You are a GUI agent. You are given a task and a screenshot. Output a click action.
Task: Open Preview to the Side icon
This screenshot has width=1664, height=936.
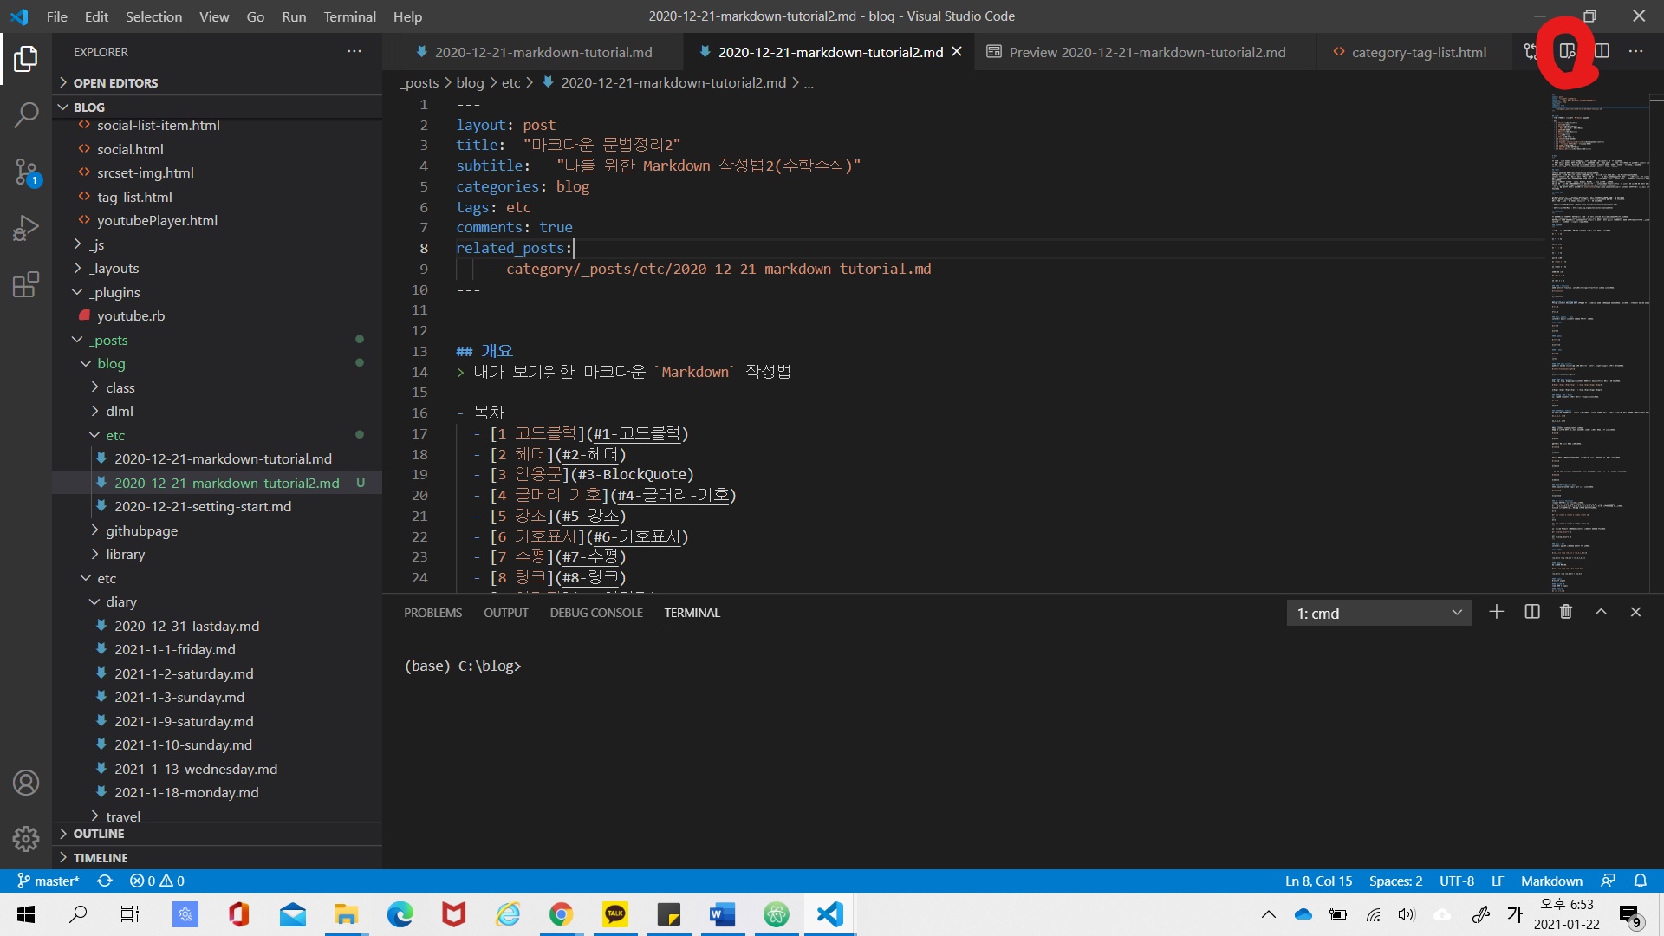click(1567, 52)
